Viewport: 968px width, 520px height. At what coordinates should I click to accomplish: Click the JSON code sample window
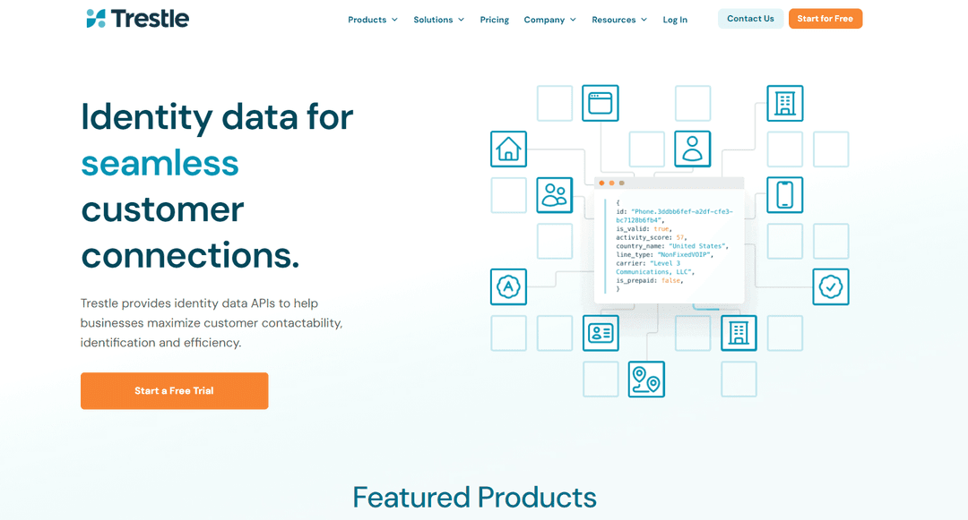click(669, 240)
